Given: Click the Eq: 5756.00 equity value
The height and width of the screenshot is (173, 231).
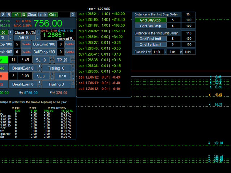Looking at the screenshot, I should click(29, 93).
